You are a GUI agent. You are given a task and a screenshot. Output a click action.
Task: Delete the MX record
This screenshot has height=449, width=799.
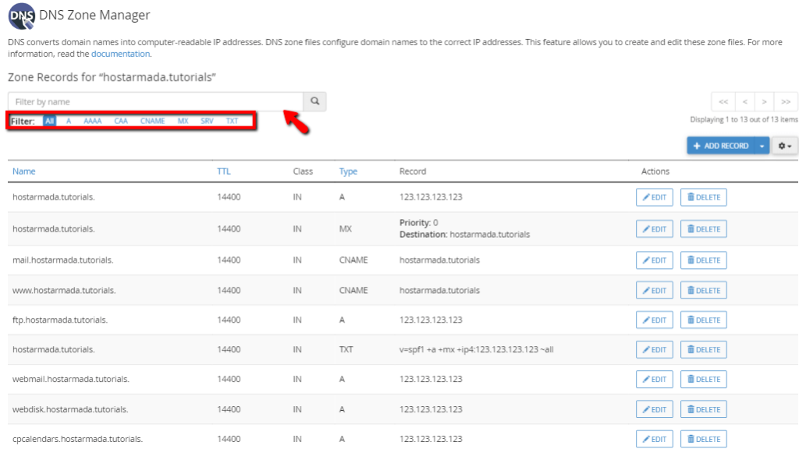[704, 229]
